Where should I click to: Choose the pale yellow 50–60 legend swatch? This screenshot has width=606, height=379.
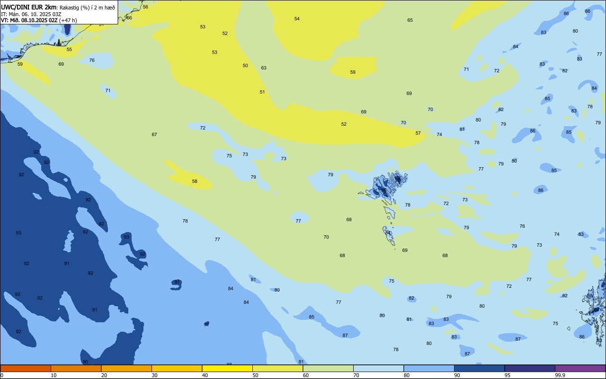tap(277, 368)
